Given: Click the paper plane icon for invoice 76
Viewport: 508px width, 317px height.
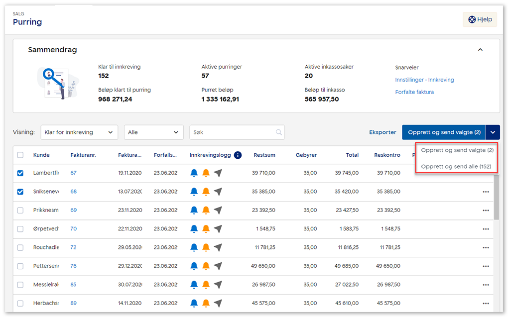Looking at the screenshot, I should (x=218, y=266).
